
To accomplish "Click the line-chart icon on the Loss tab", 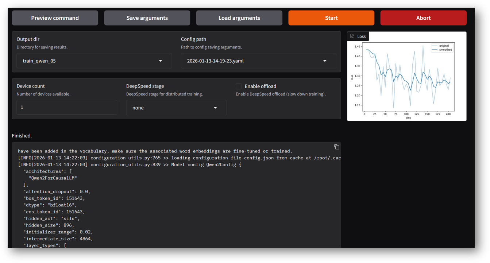I will pyautogui.click(x=352, y=36).
